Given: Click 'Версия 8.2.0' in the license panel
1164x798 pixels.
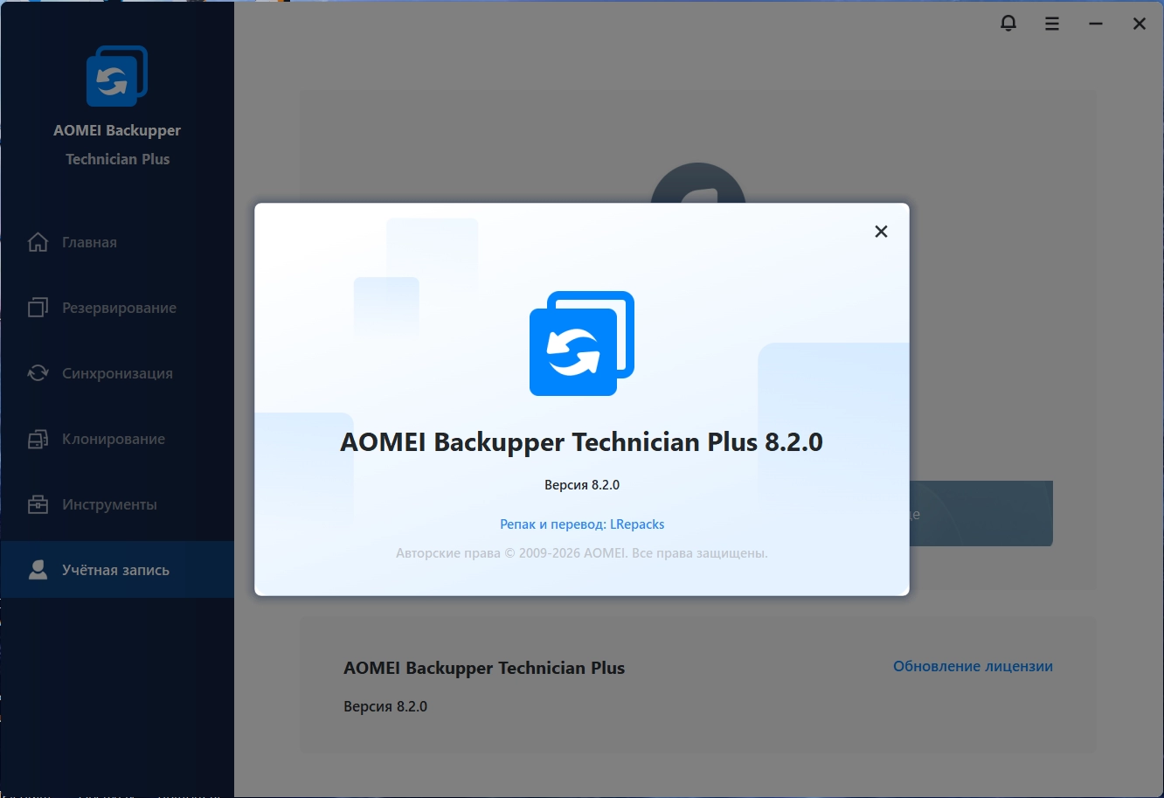Looking at the screenshot, I should click(385, 706).
